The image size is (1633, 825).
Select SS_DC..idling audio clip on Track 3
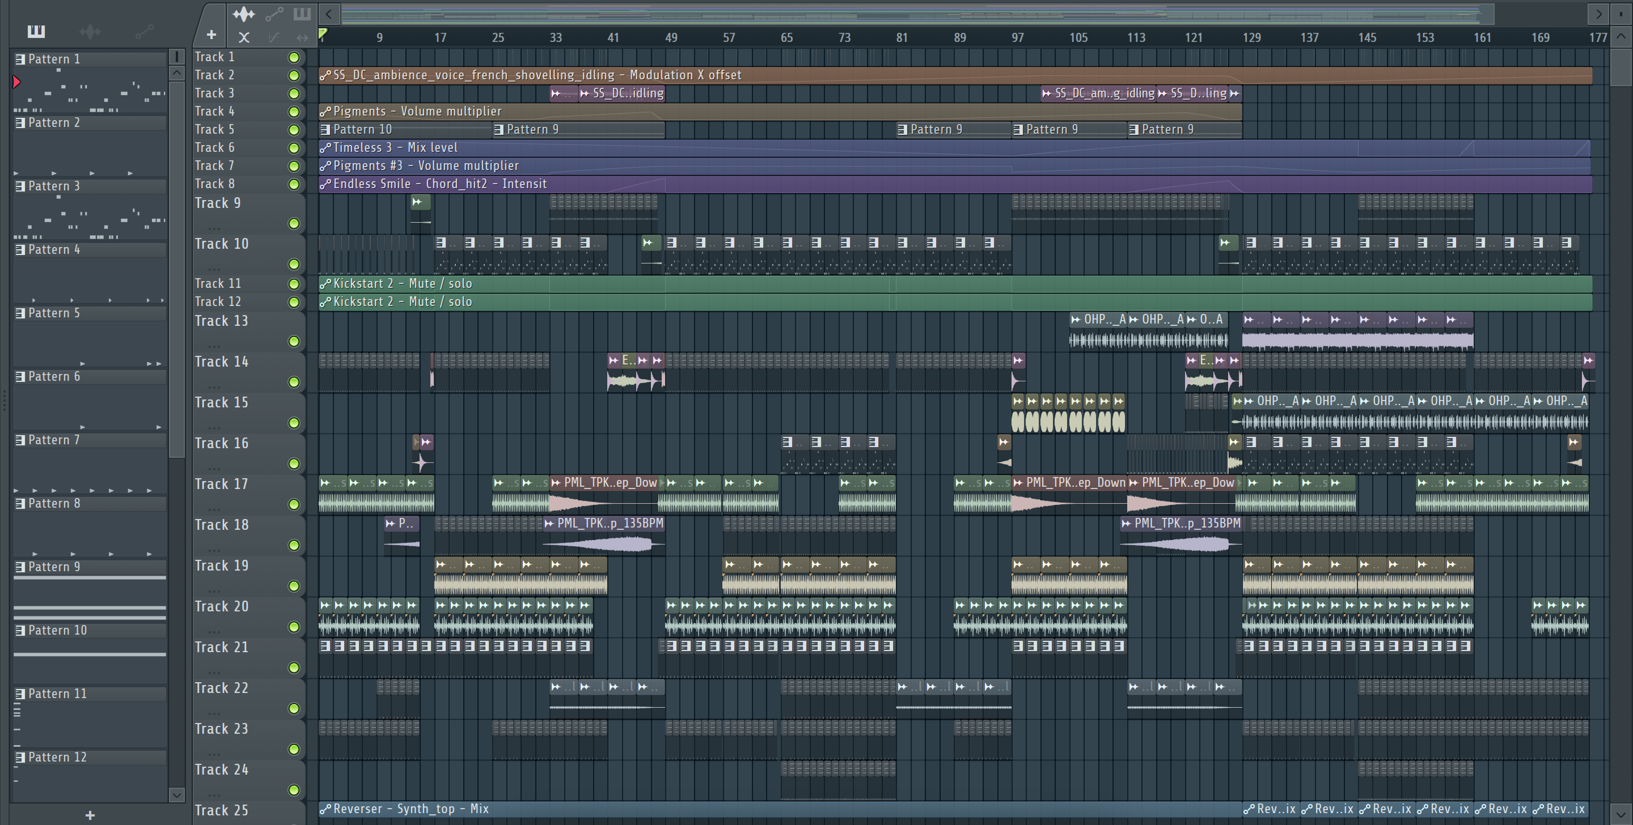(x=621, y=94)
